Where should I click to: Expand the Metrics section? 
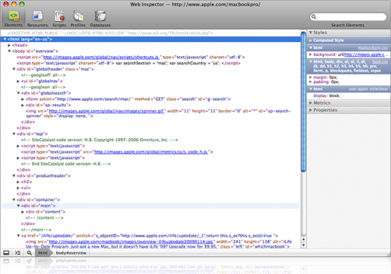pos(311,103)
